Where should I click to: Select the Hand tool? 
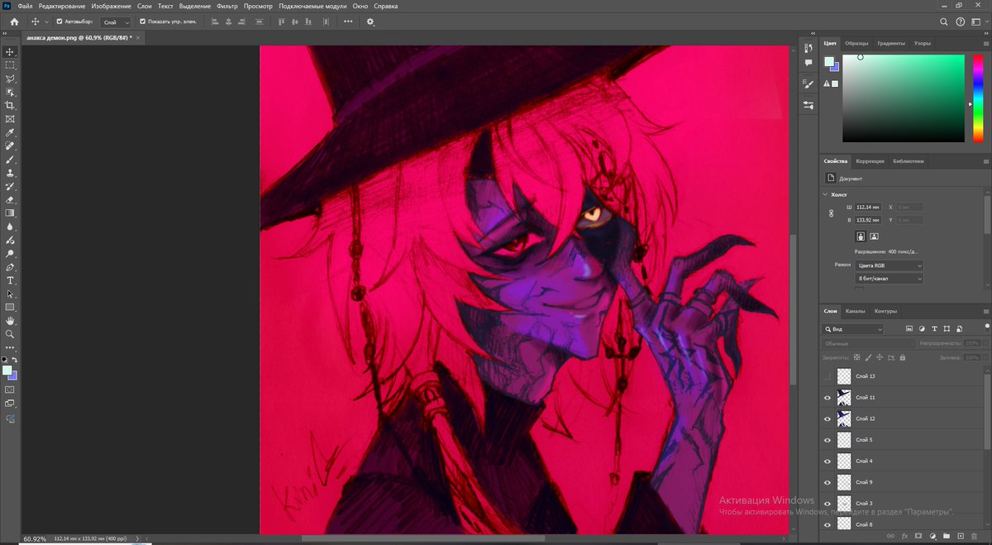click(10, 321)
